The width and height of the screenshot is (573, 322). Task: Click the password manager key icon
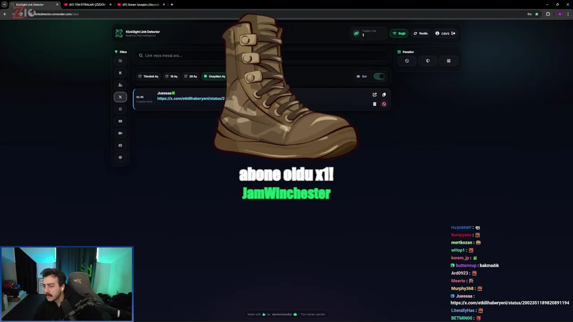tap(530, 14)
